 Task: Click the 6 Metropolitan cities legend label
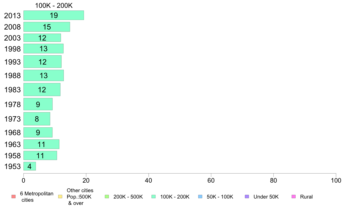pyautogui.click(x=37, y=197)
